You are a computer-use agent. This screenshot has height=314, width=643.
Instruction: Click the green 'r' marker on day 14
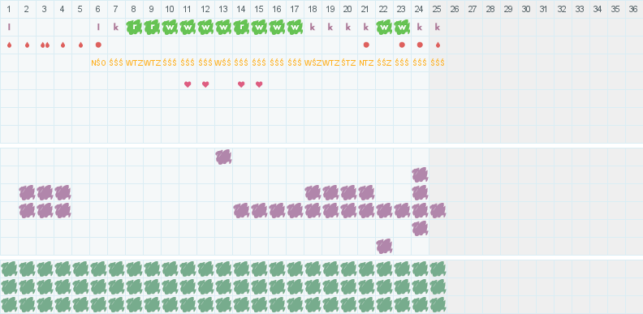[x=241, y=28]
